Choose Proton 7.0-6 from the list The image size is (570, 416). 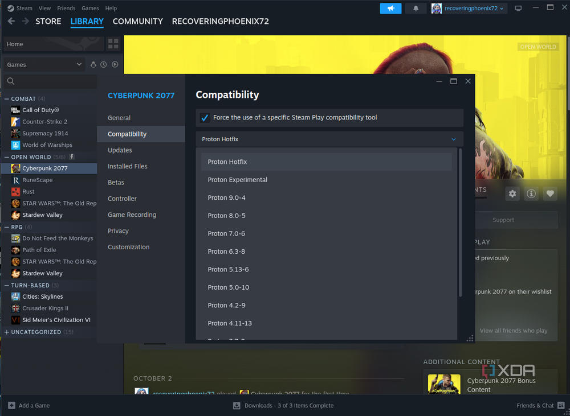coord(326,233)
